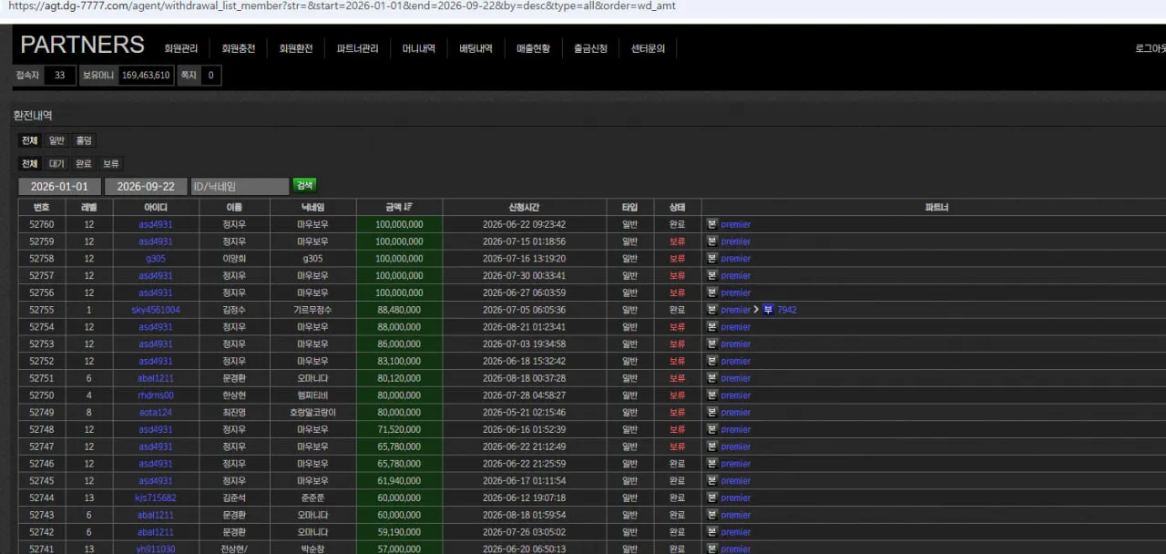Screen dimensions: 1166x554
Task: Click the 접속자 count 33
Action: pos(59,76)
